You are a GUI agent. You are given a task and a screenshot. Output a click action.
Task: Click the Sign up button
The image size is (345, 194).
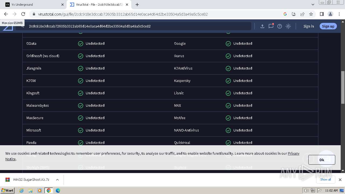click(328, 26)
